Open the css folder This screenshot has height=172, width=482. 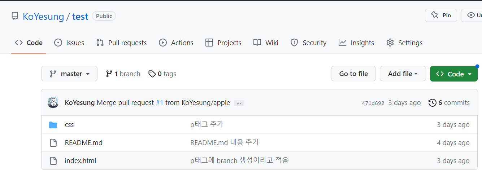(69, 125)
